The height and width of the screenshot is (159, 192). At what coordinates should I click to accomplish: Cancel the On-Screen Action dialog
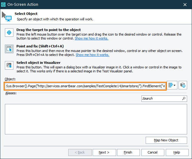click(x=152, y=152)
